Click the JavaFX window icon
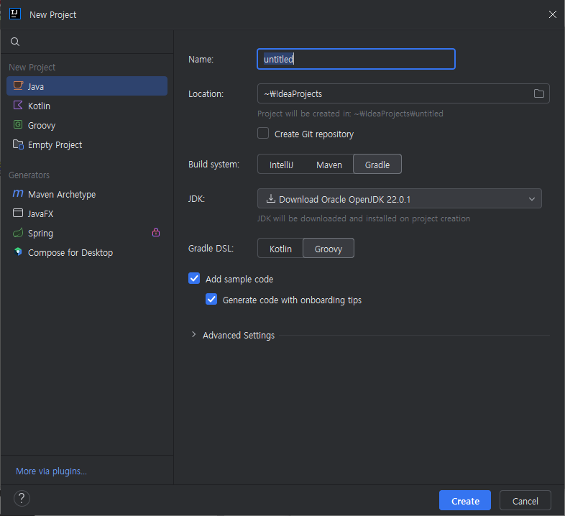This screenshot has height=516, width=565. (x=18, y=213)
